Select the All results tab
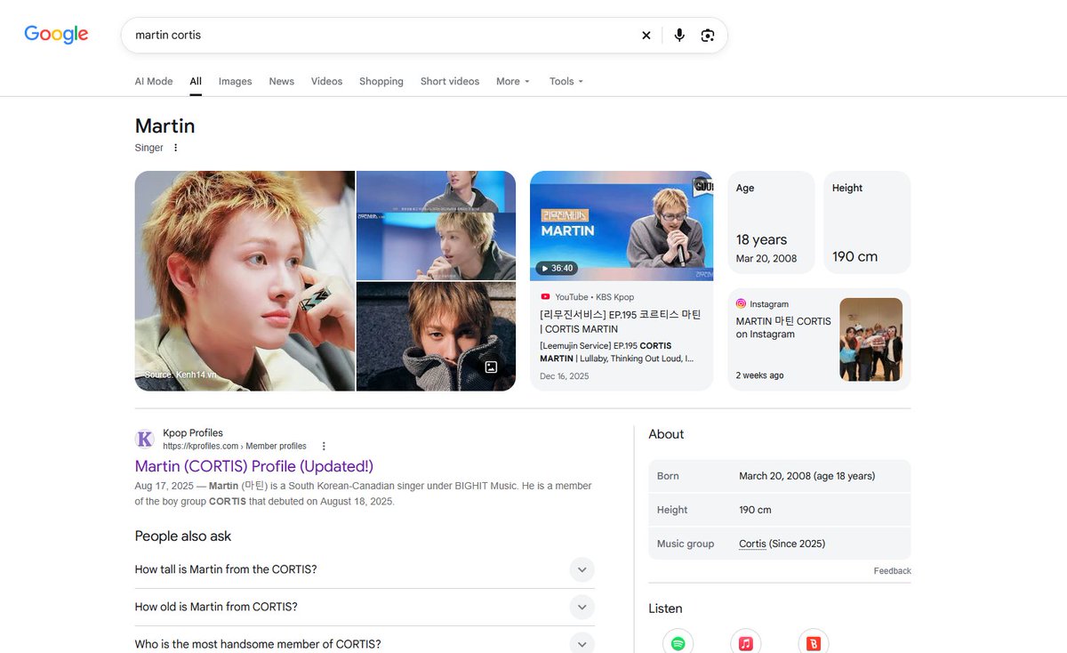1067x653 pixels. tap(196, 81)
